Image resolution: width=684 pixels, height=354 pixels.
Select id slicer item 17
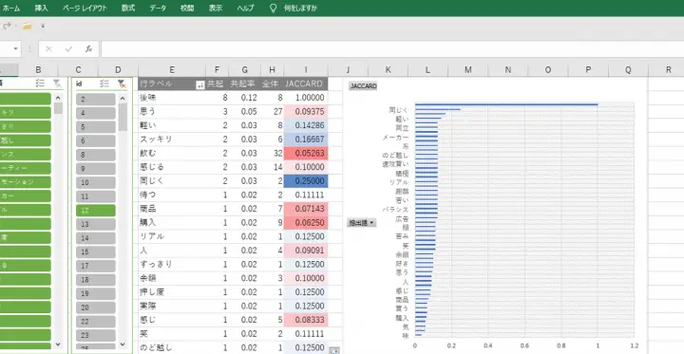pos(96,266)
